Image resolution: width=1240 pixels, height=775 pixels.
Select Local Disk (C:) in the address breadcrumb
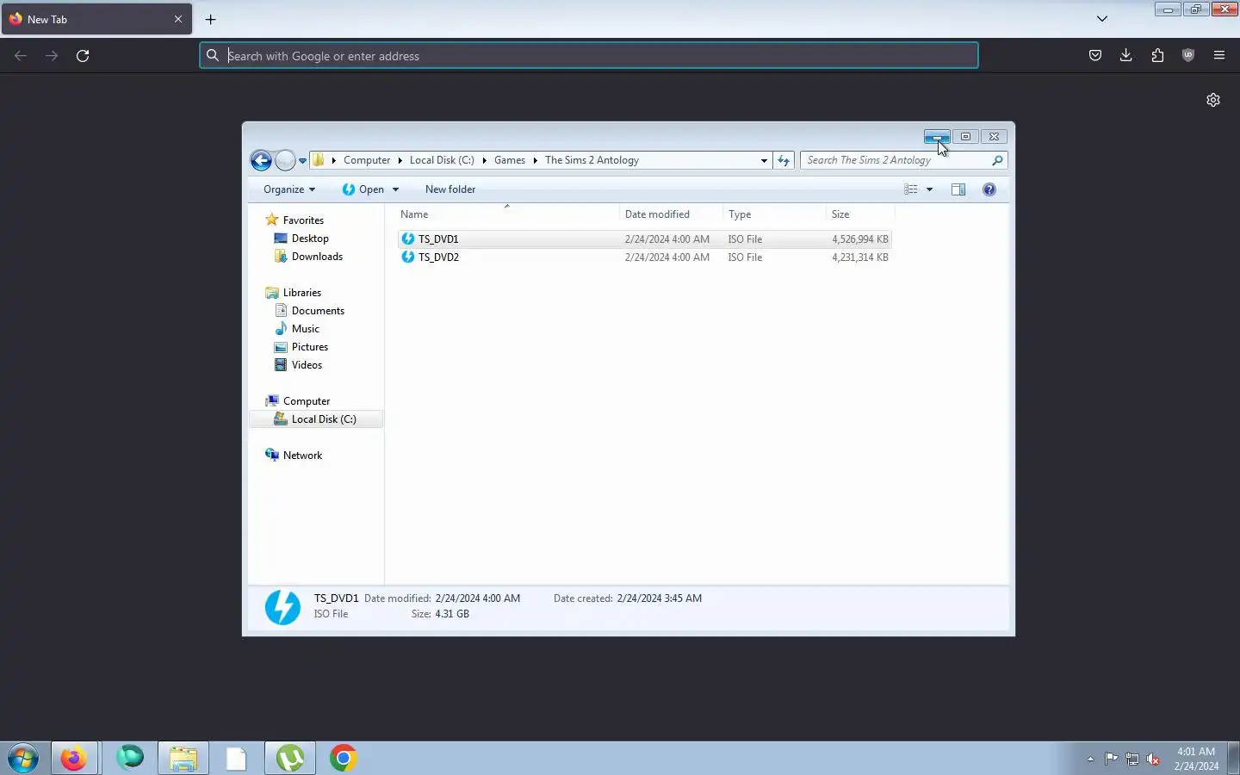[442, 160]
